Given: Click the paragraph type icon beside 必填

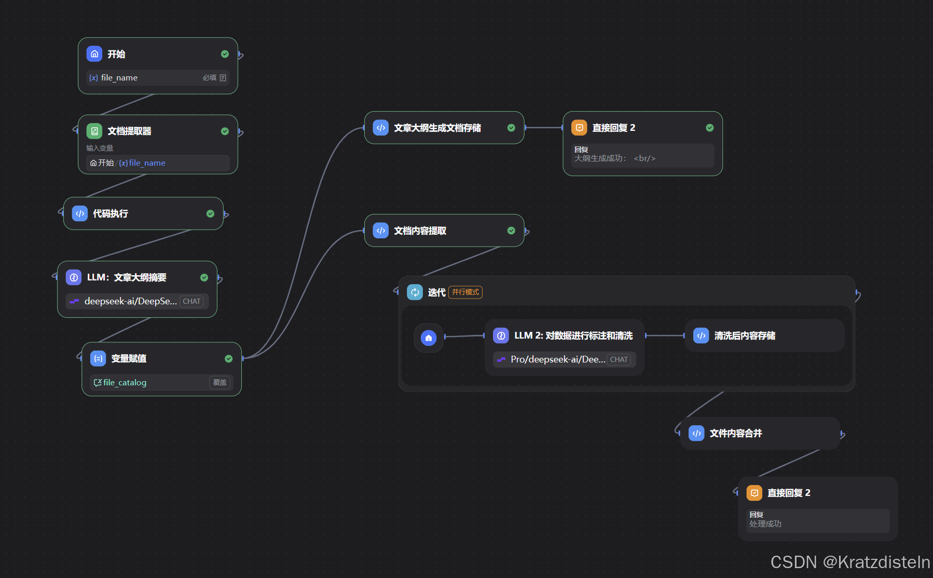Looking at the screenshot, I should 223,78.
